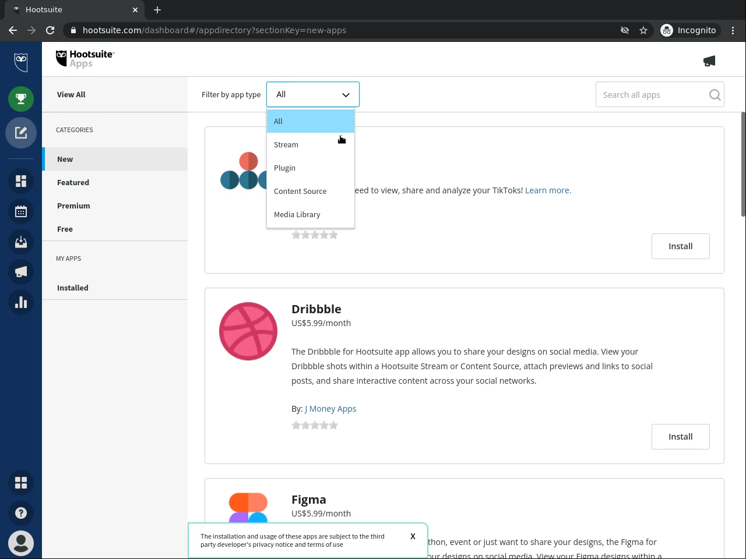
Task: Open the Inbox tray icon
Action: [21, 242]
